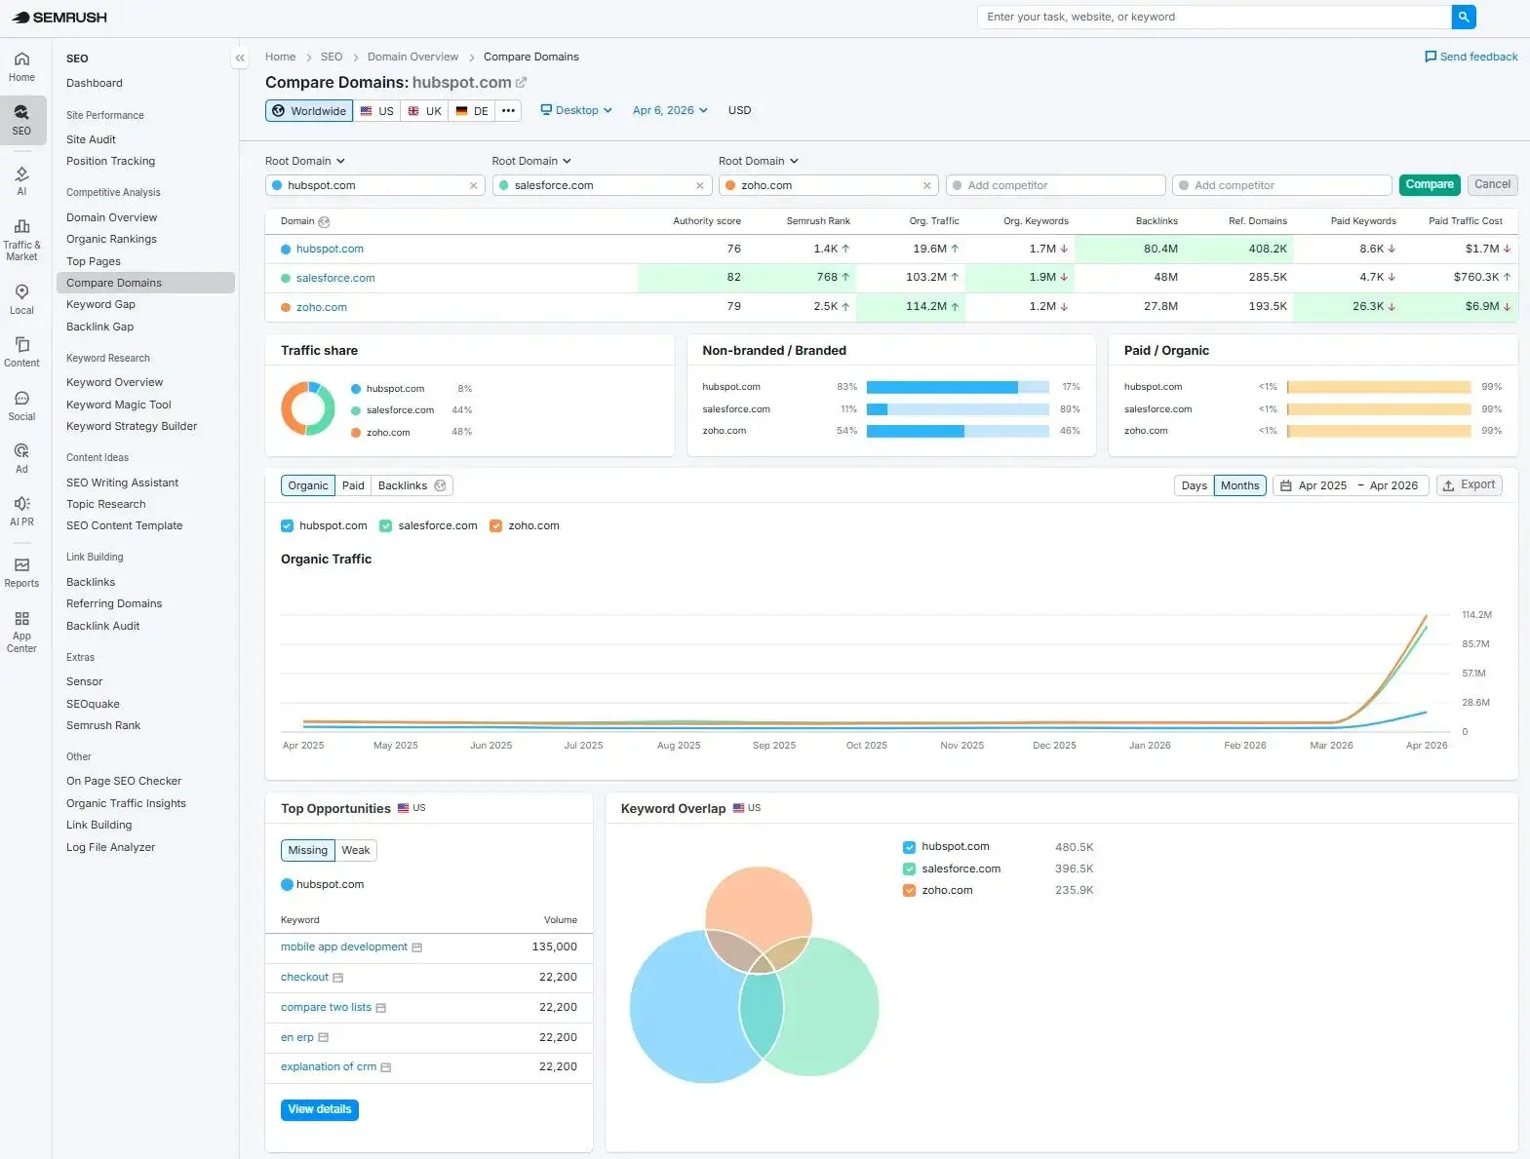Select the DE database tab
The width and height of the screenshot is (1530, 1159).
coord(472,110)
